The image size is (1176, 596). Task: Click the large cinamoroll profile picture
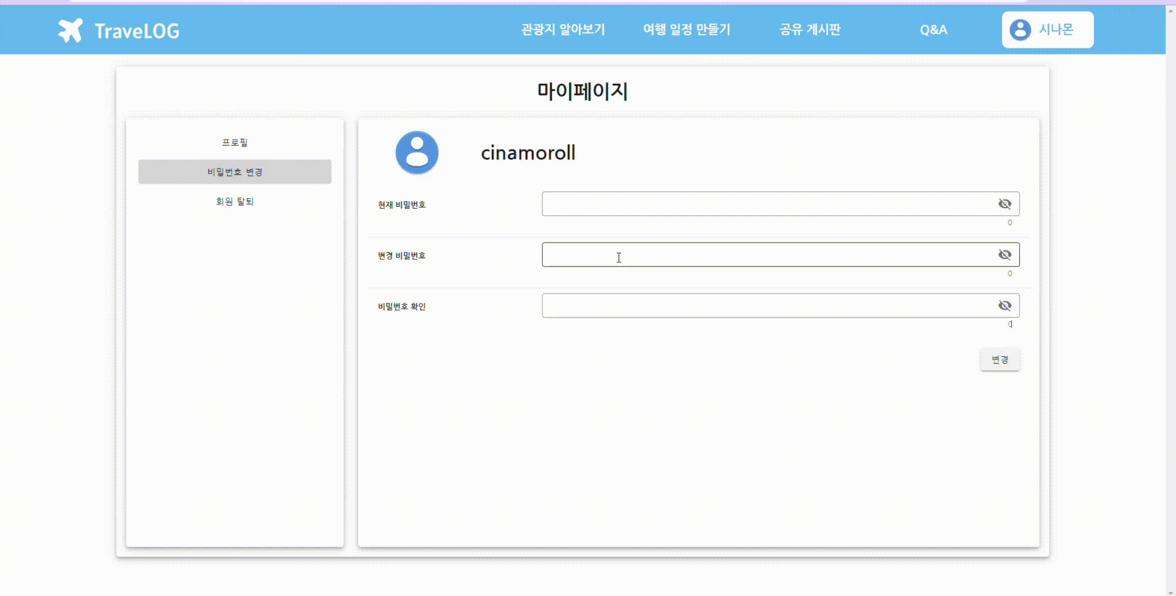(x=417, y=152)
